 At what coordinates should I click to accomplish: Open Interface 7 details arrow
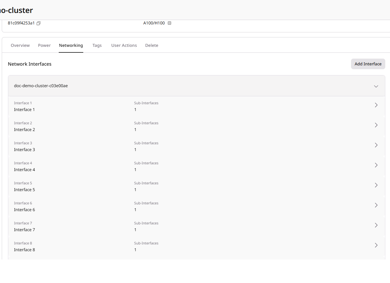[x=376, y=225]
